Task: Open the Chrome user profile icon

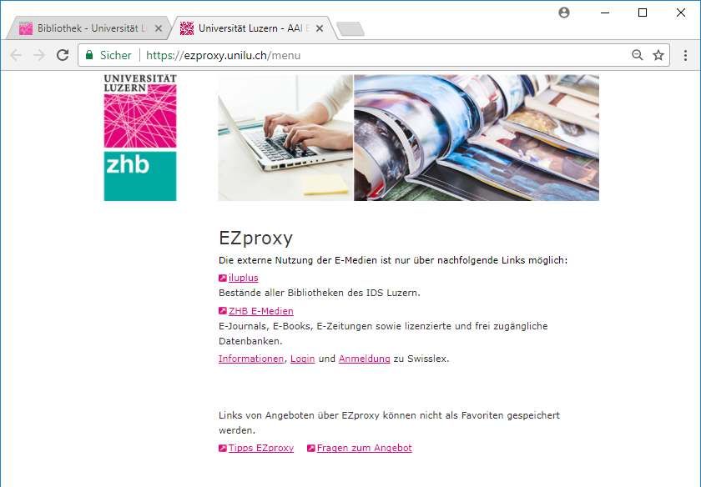Action: [x=564, y=13]
